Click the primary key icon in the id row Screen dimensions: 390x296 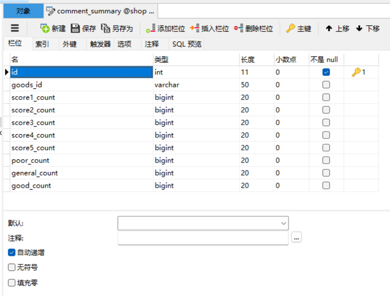[x=356, y=72]
